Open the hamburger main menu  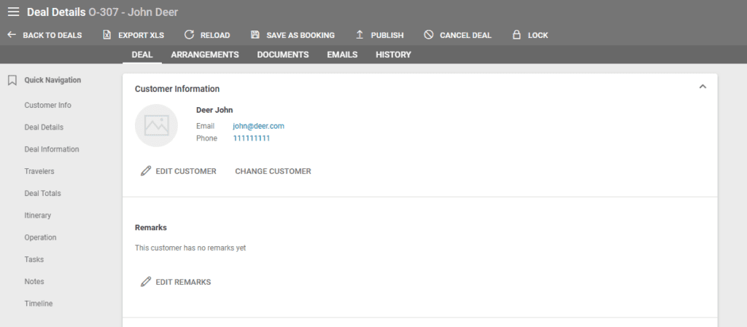click(x=13, y=12)
